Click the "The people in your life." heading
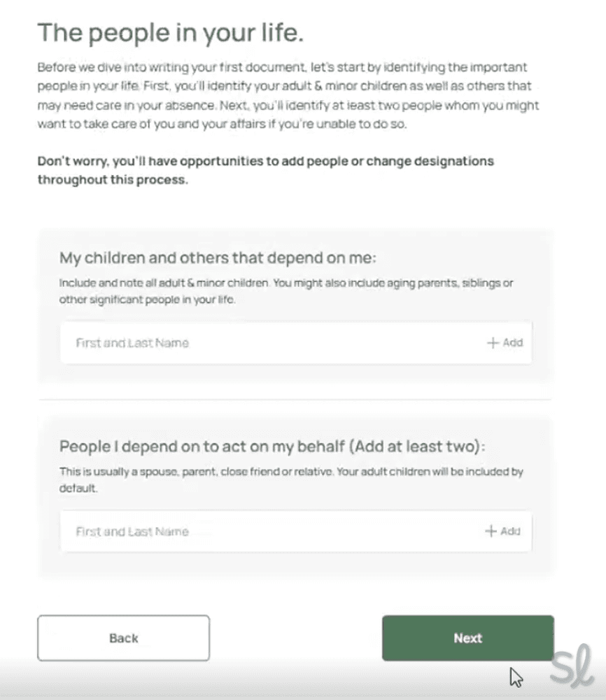 [x=170, y=33]
